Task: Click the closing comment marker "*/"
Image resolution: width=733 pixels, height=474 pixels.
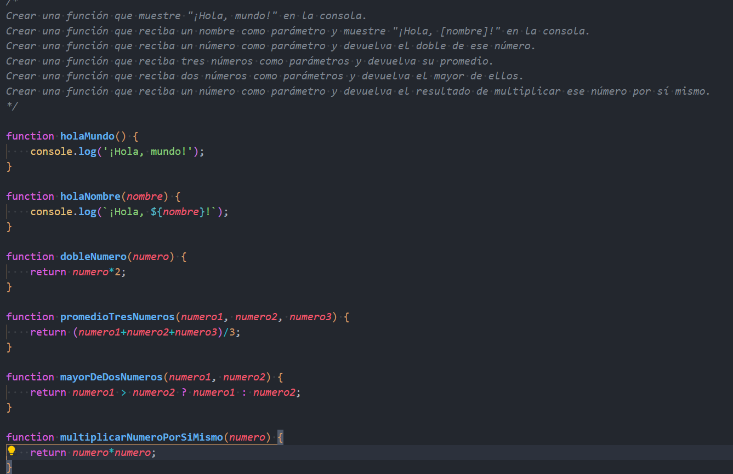Action: pyautogui.click(x=12, y=106)
